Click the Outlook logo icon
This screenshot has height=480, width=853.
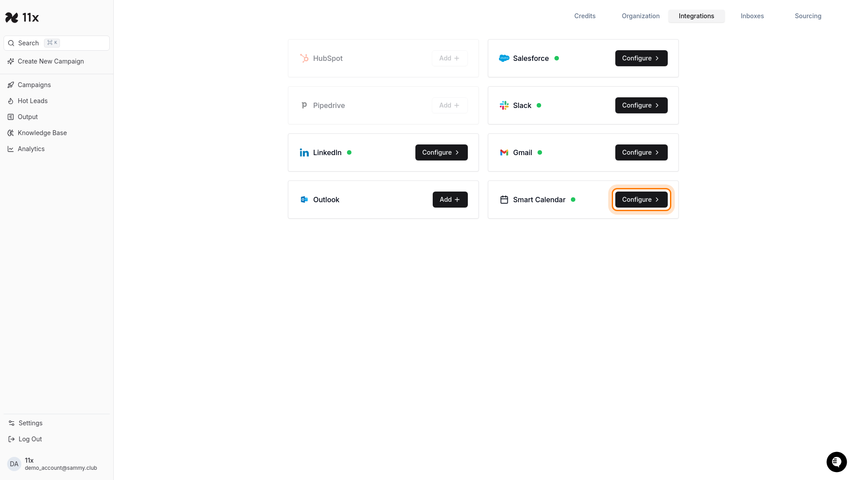tap(304, 200)
